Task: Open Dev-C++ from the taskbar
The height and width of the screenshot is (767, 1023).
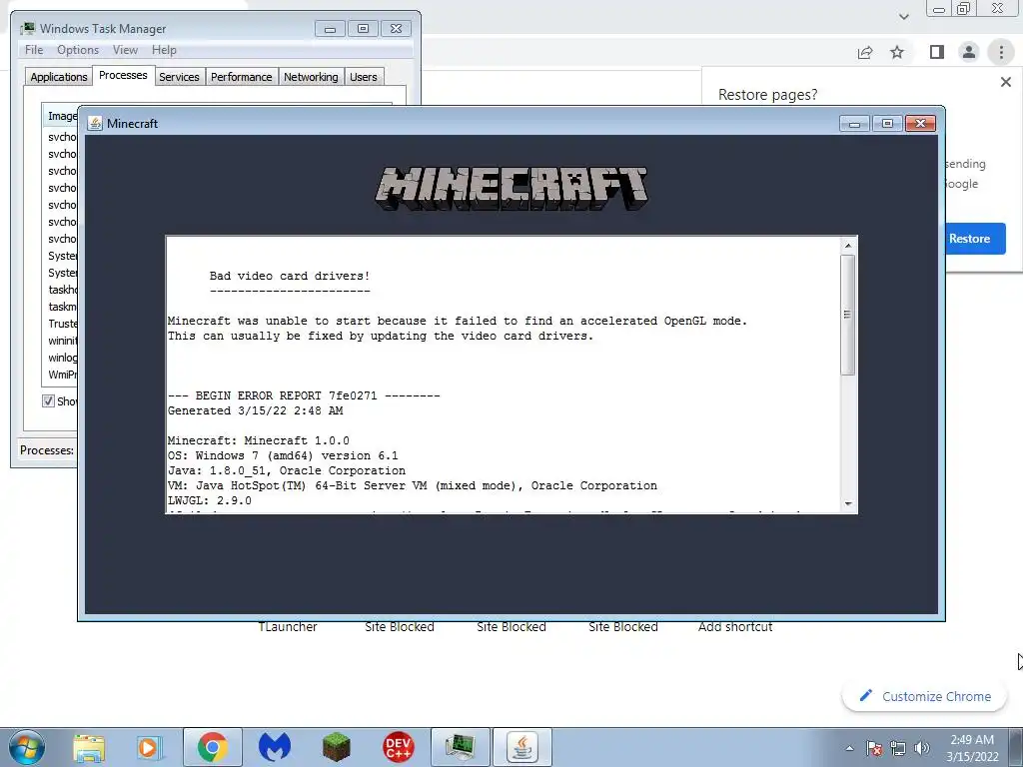Action: (398, 747)
